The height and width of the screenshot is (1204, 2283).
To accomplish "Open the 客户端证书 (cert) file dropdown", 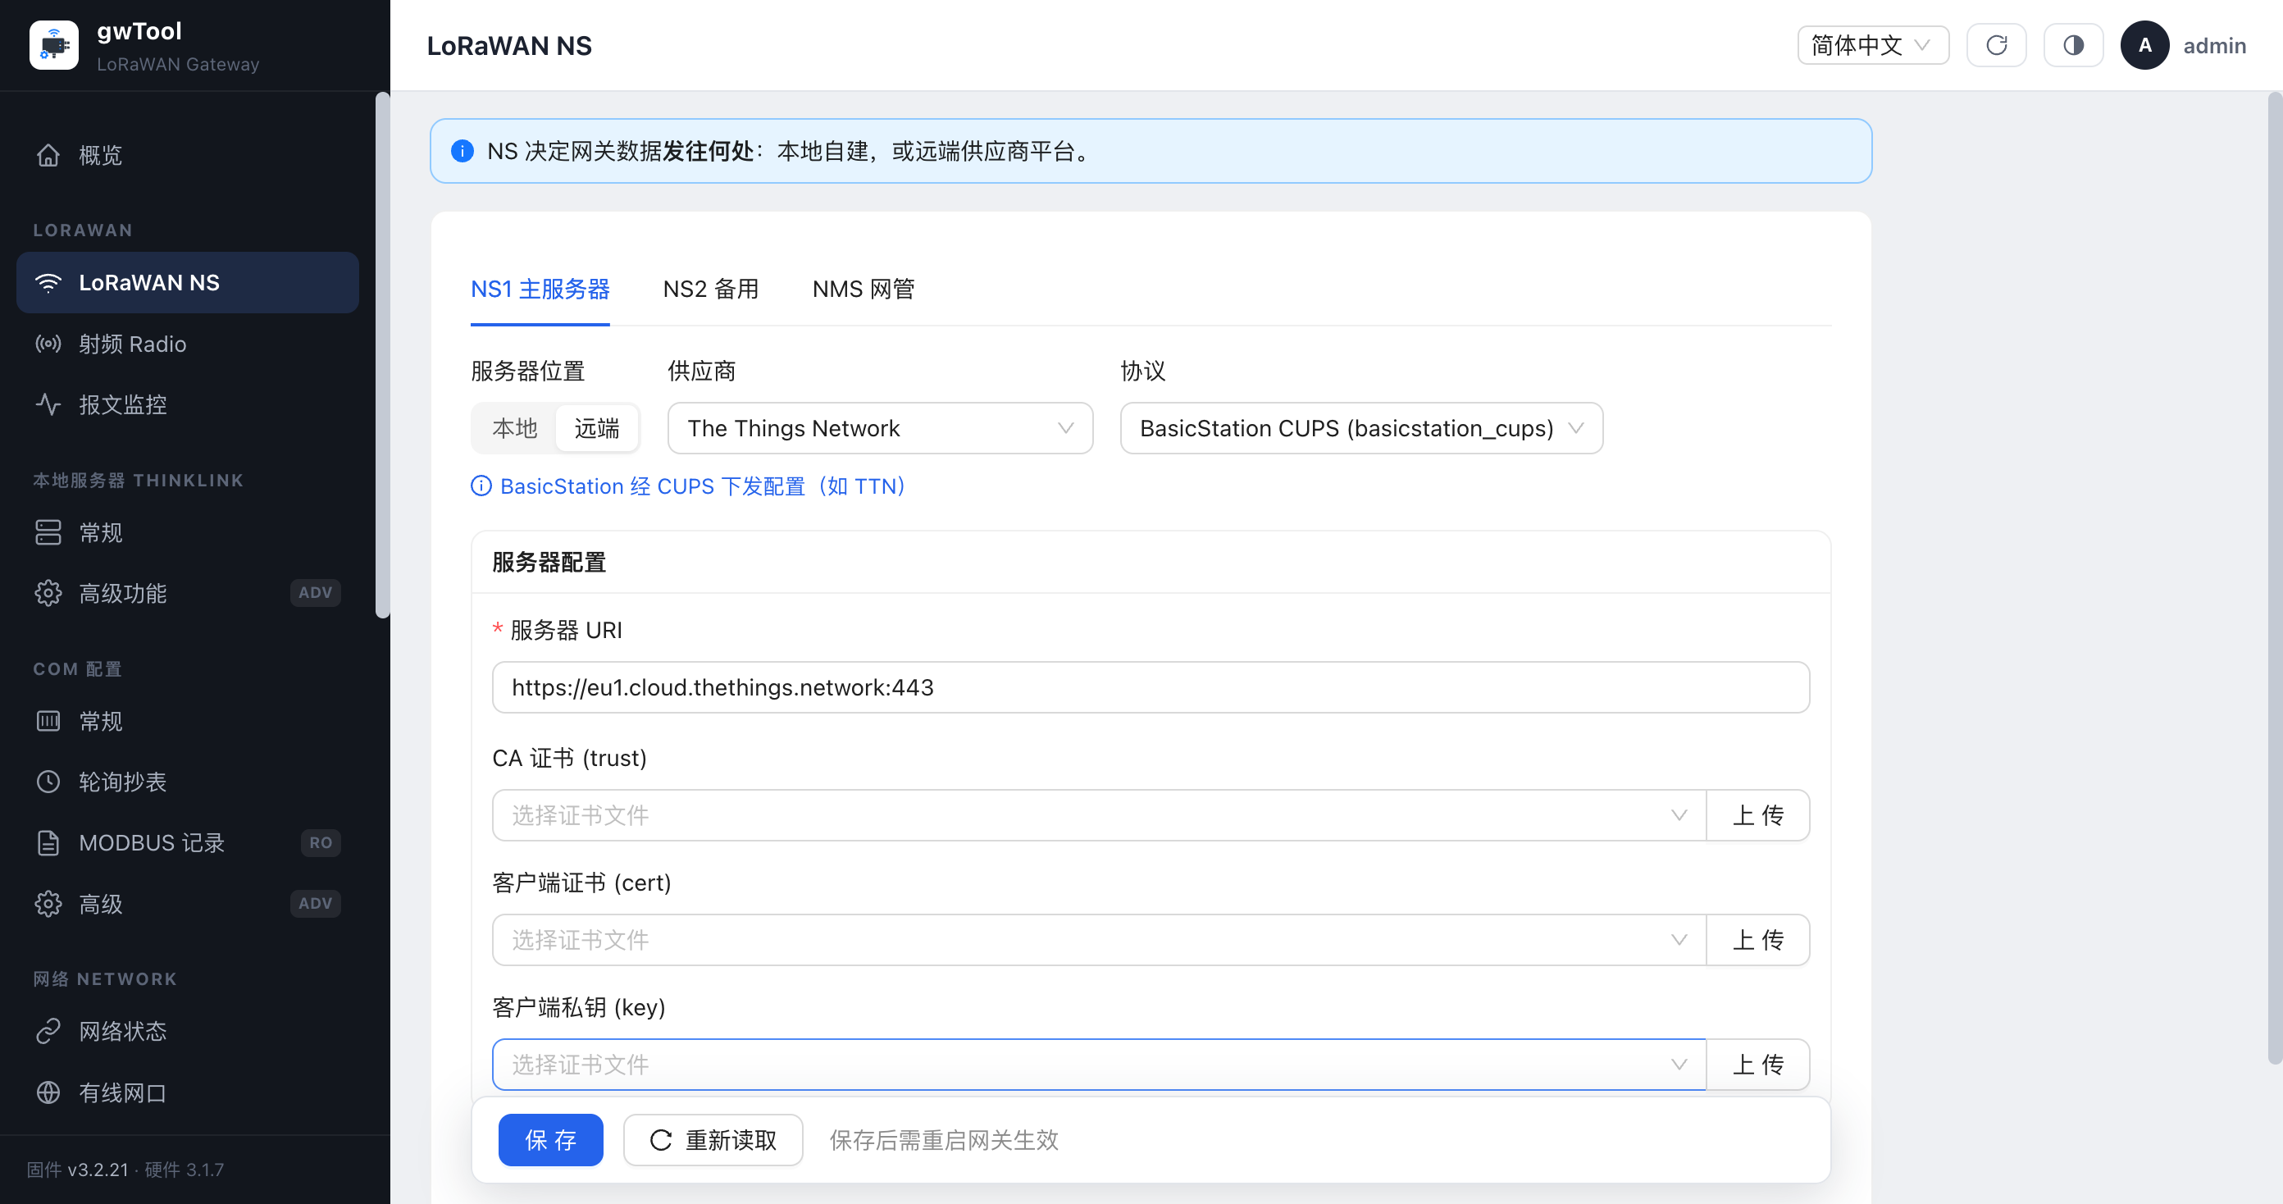I will 1099,940.
